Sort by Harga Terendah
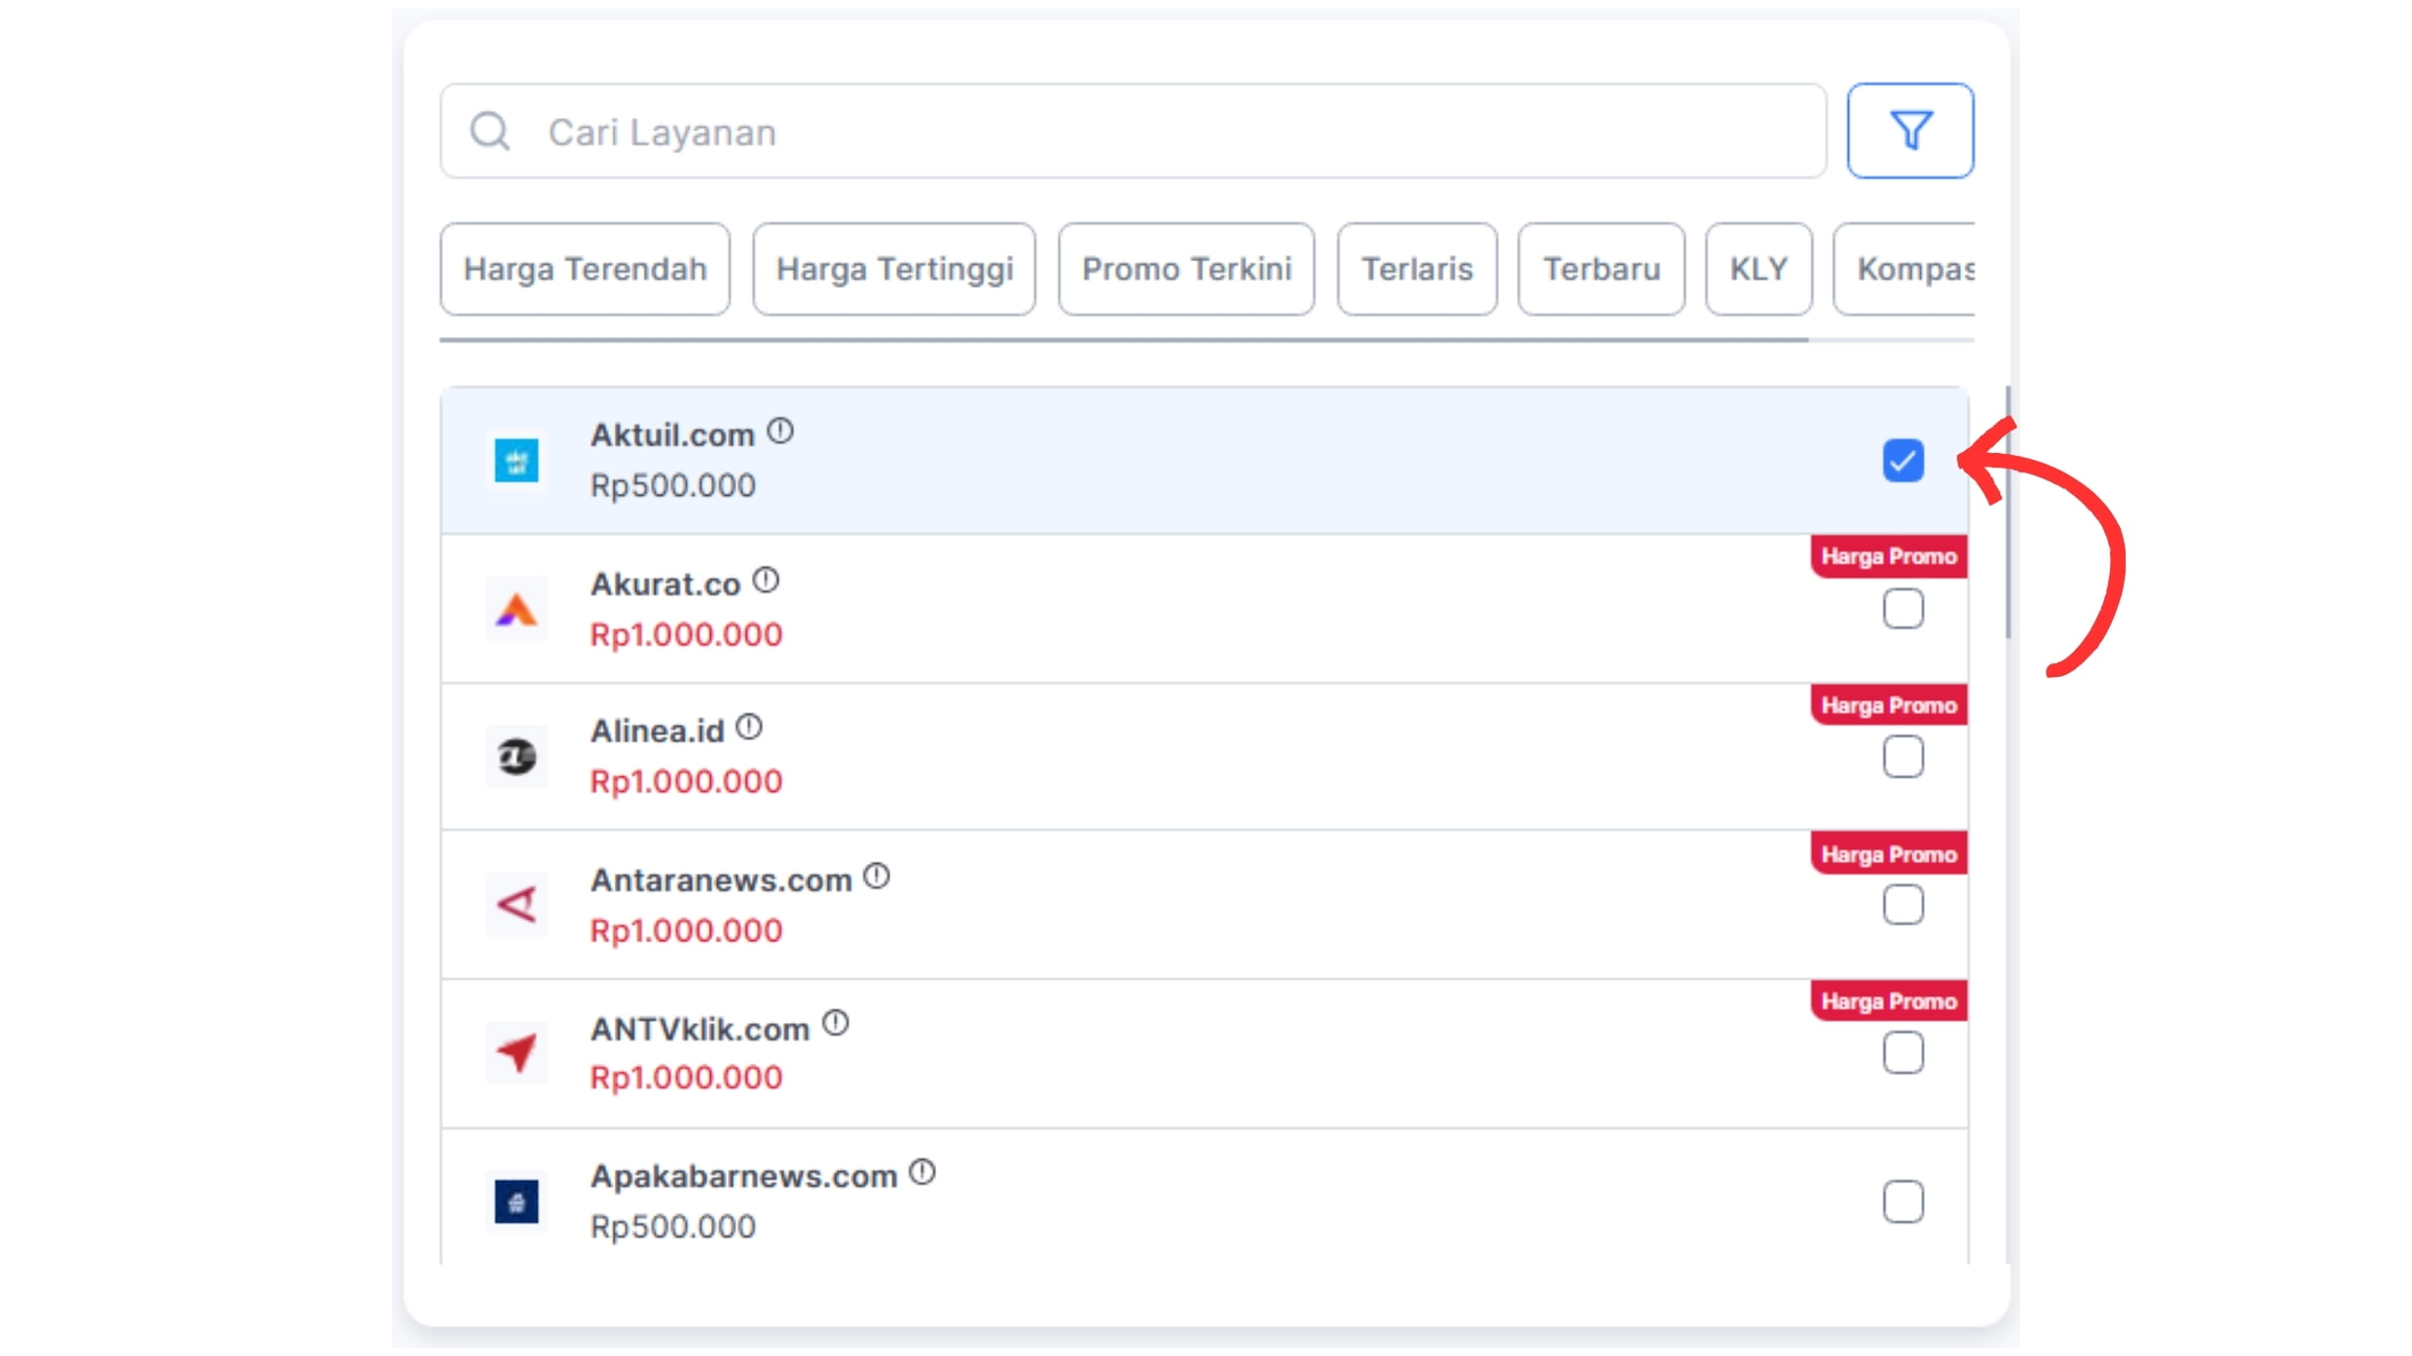 tap(584, 269)
